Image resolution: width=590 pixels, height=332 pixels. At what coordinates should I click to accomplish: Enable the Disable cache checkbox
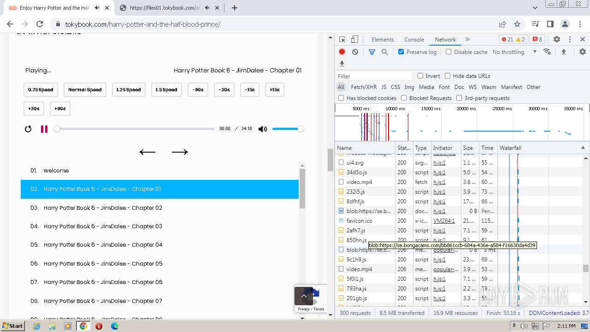click(448, 52)
